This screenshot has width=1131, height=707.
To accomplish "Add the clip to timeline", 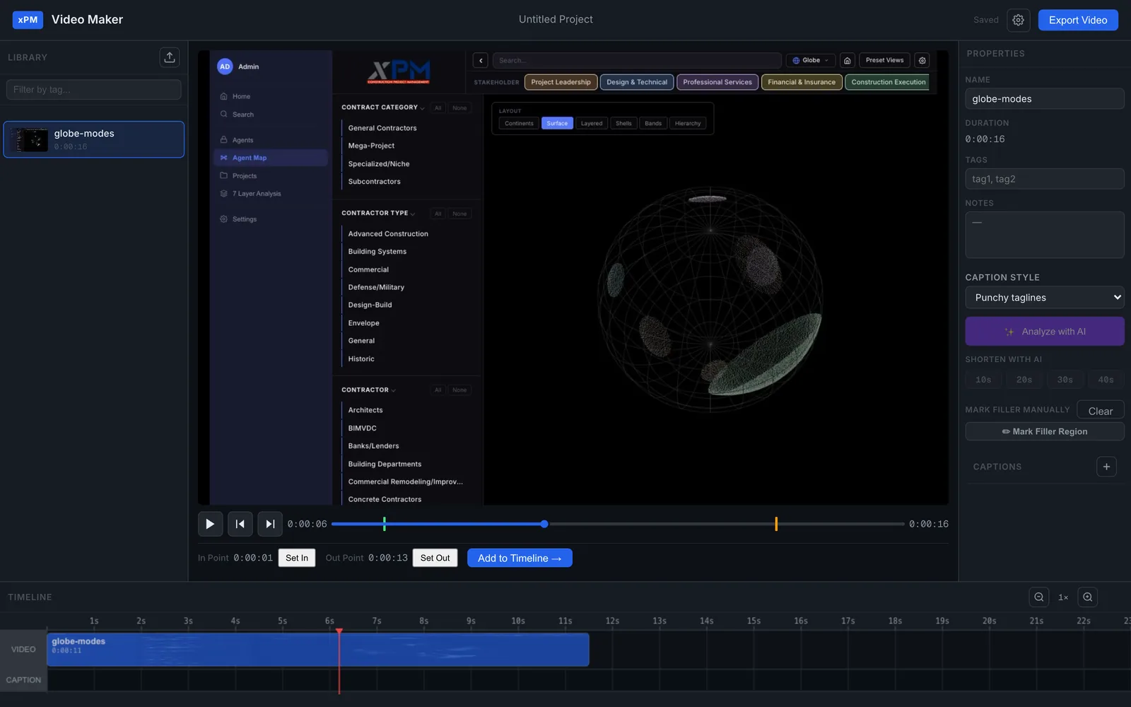I will click(x=520, y=558).
